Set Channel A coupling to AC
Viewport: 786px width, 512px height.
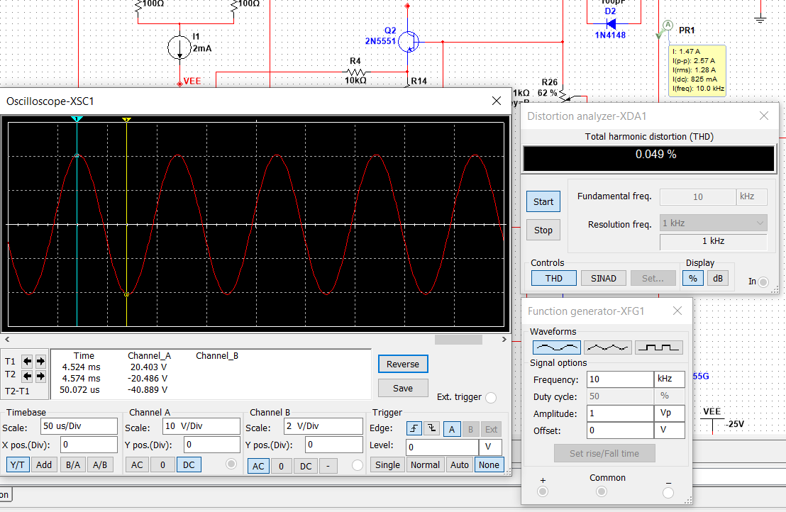[x=137, y=465]
